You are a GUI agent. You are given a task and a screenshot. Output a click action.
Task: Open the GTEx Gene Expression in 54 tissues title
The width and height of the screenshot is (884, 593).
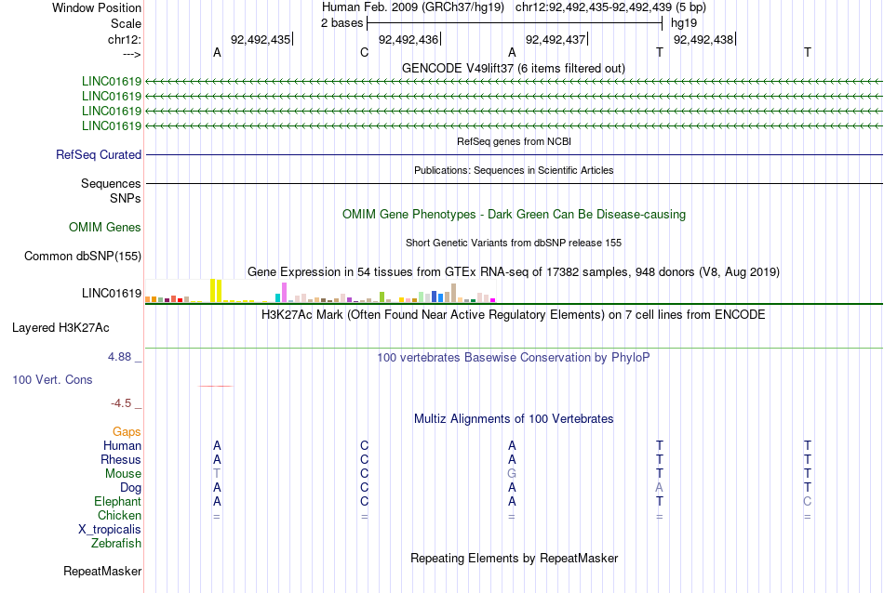pos(514,272)
